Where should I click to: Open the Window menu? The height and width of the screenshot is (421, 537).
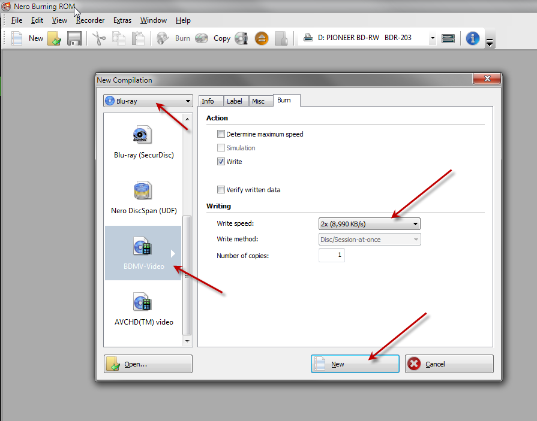click(154, 20)
